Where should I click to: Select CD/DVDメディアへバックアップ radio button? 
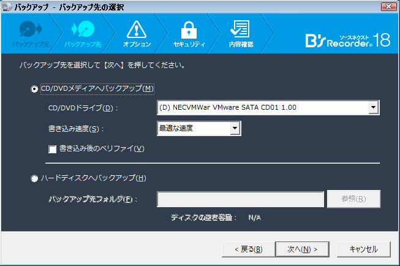click(34, 89)
